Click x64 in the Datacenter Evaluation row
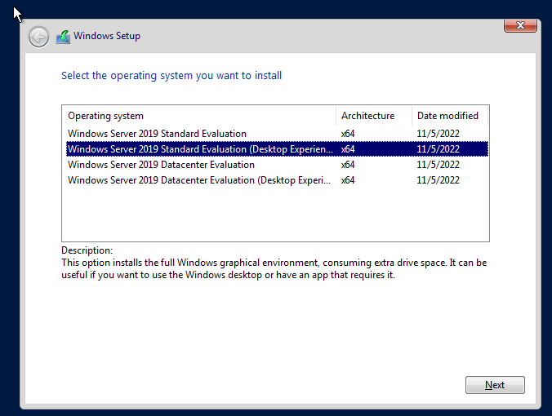 348,165
